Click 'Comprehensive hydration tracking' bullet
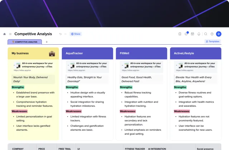 point(35,104)
